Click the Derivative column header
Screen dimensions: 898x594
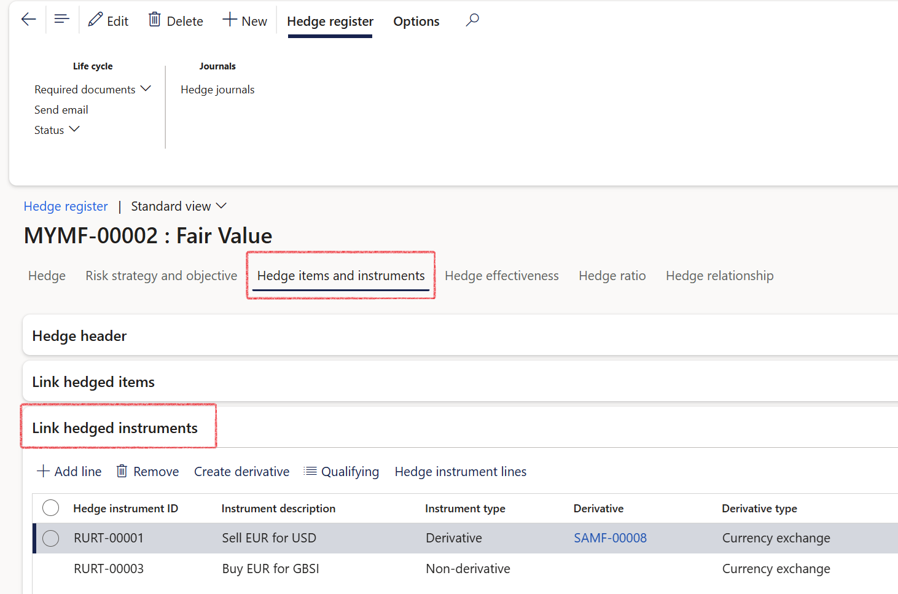[x=598, y=509]
